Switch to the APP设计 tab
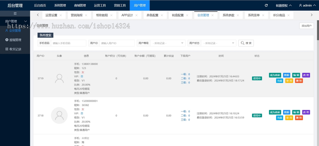The height and width of the screenshot is (146, 319). point(127,15)
